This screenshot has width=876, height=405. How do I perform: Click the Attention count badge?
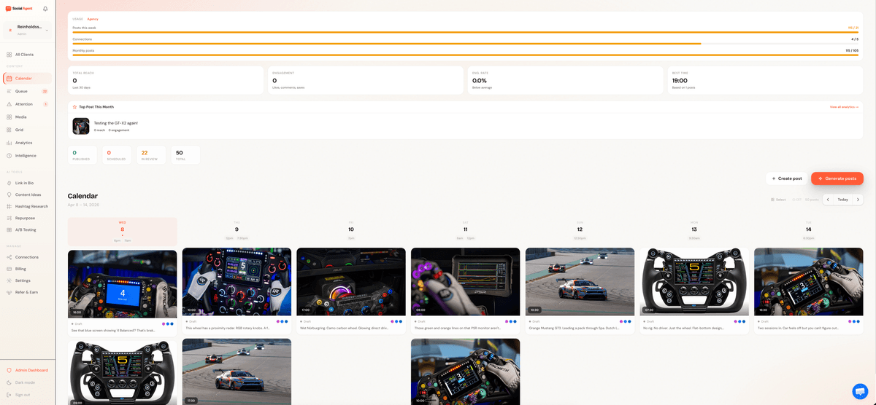coord(45,104)
